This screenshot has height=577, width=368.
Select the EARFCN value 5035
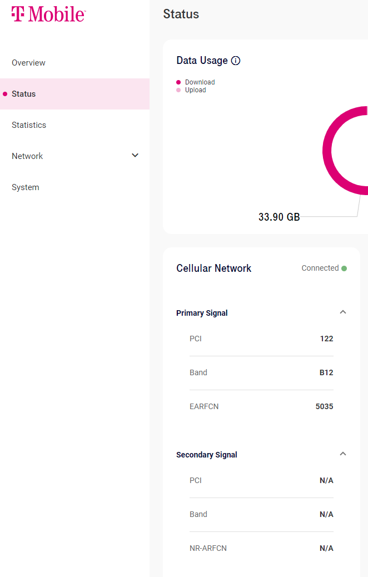(324, 406)
